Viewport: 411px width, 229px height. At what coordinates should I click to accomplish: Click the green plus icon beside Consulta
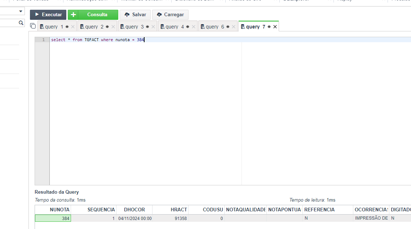pos(74,15)
